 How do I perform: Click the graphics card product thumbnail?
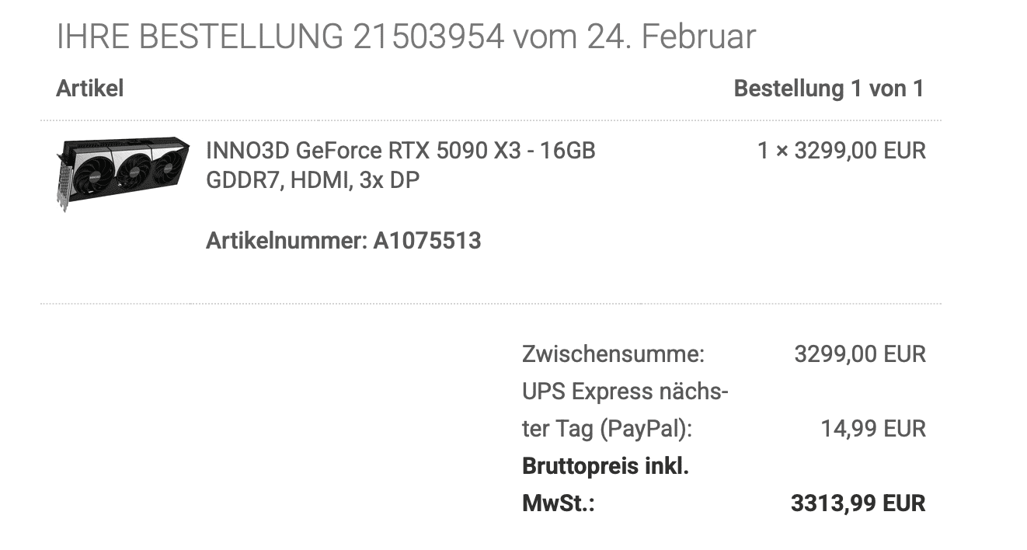tap(123, 172)
